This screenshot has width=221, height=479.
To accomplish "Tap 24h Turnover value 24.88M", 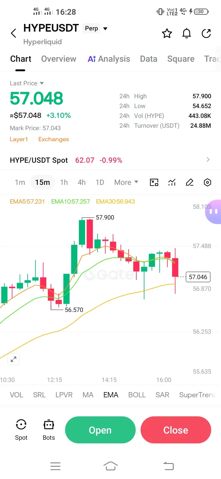I will [x=201, y=126].
